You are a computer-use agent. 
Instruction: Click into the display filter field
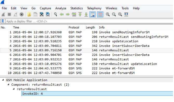pyautogui.click(x=89, y=21)
